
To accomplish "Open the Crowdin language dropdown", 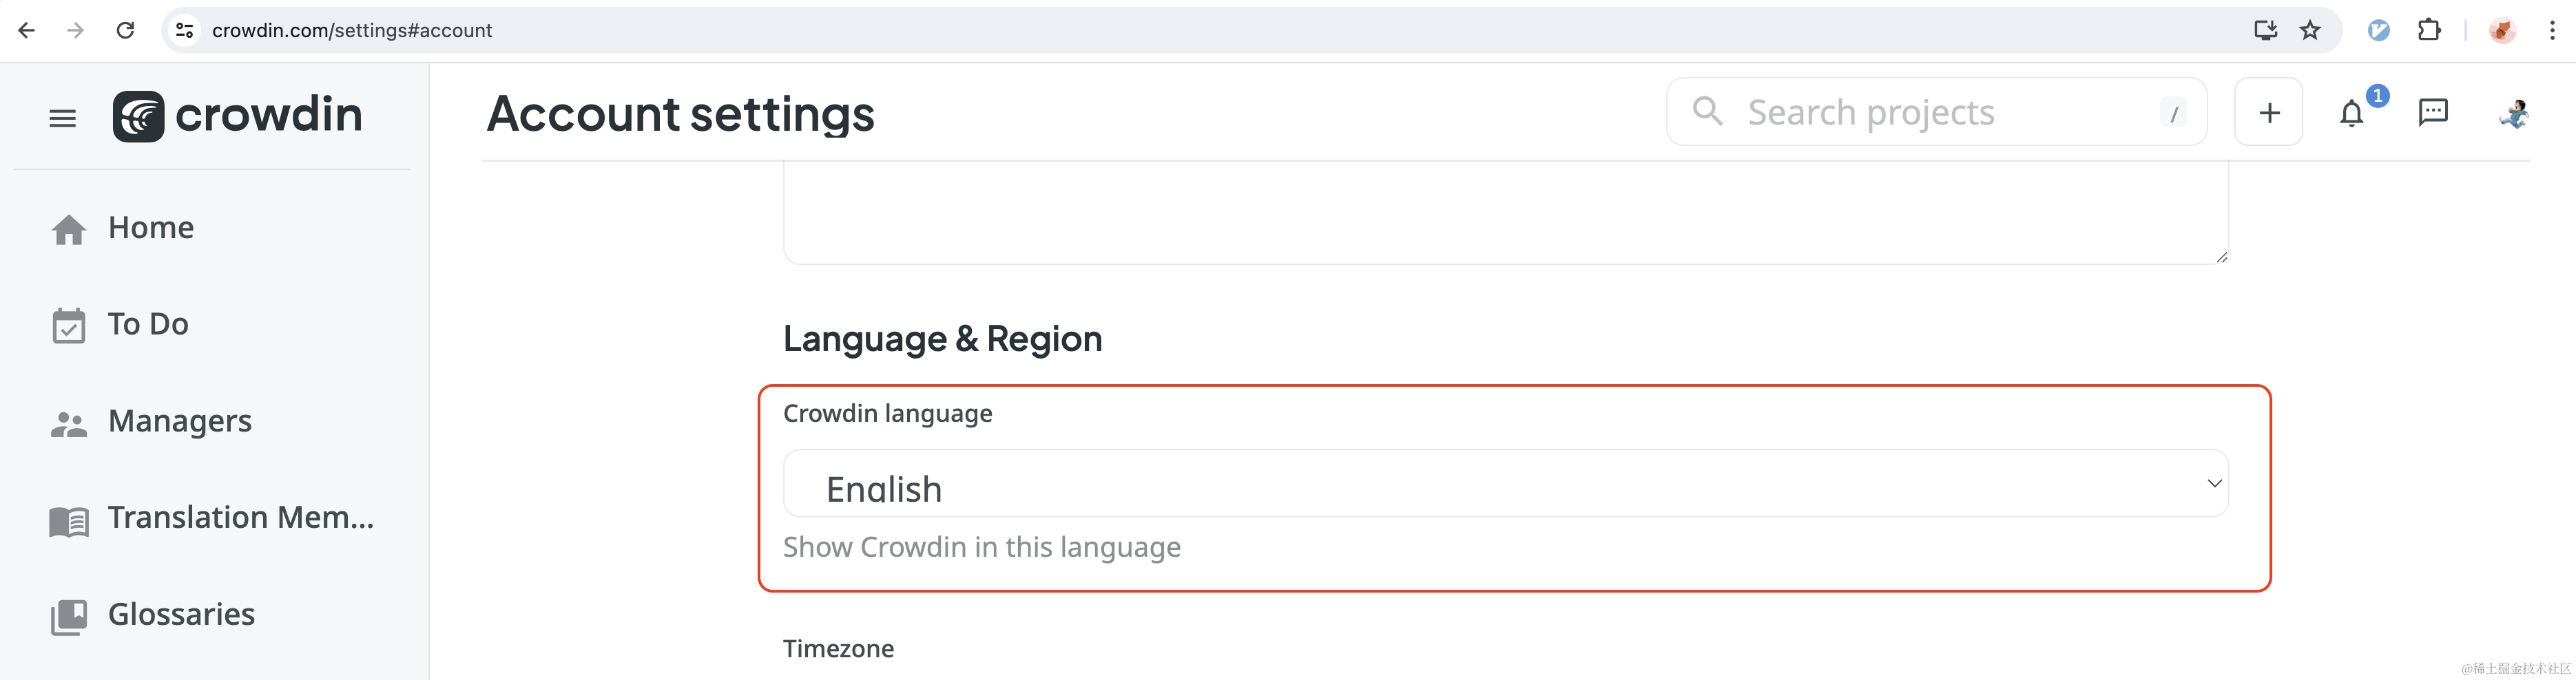I will tap(1505, 485).
